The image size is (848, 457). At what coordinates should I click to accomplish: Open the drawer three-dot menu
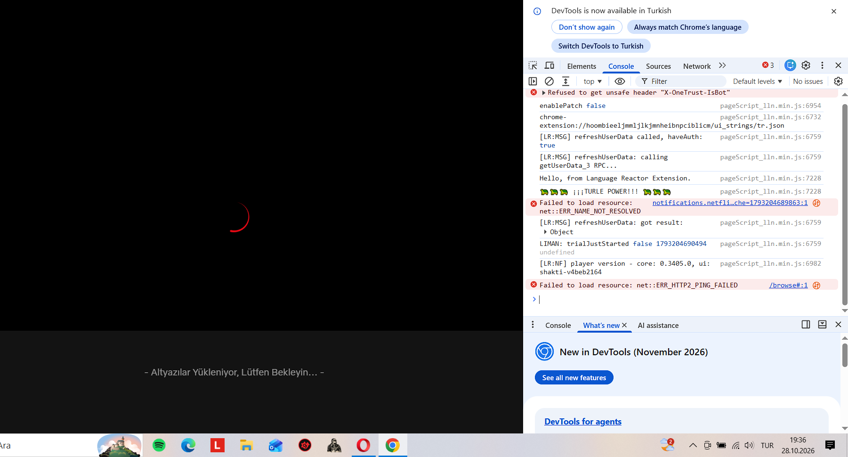click(x=533, y=325)
